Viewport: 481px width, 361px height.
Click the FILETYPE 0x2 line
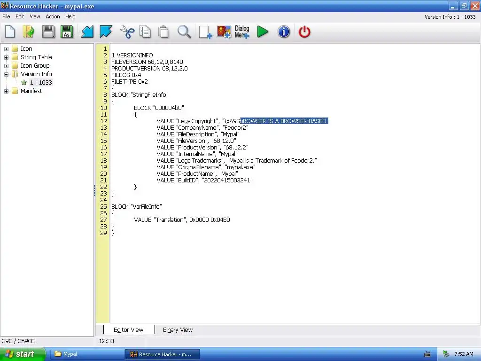click(130, 82)
